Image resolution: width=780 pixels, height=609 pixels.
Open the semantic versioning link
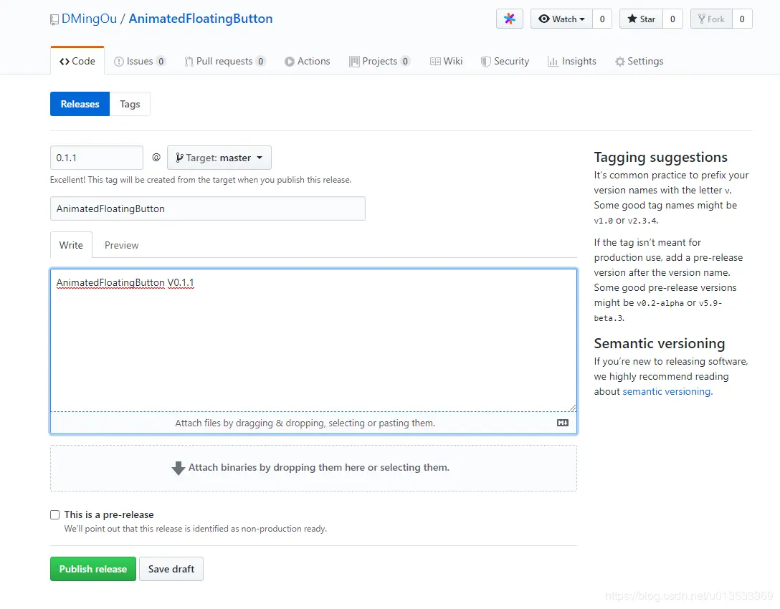point(667,391)
